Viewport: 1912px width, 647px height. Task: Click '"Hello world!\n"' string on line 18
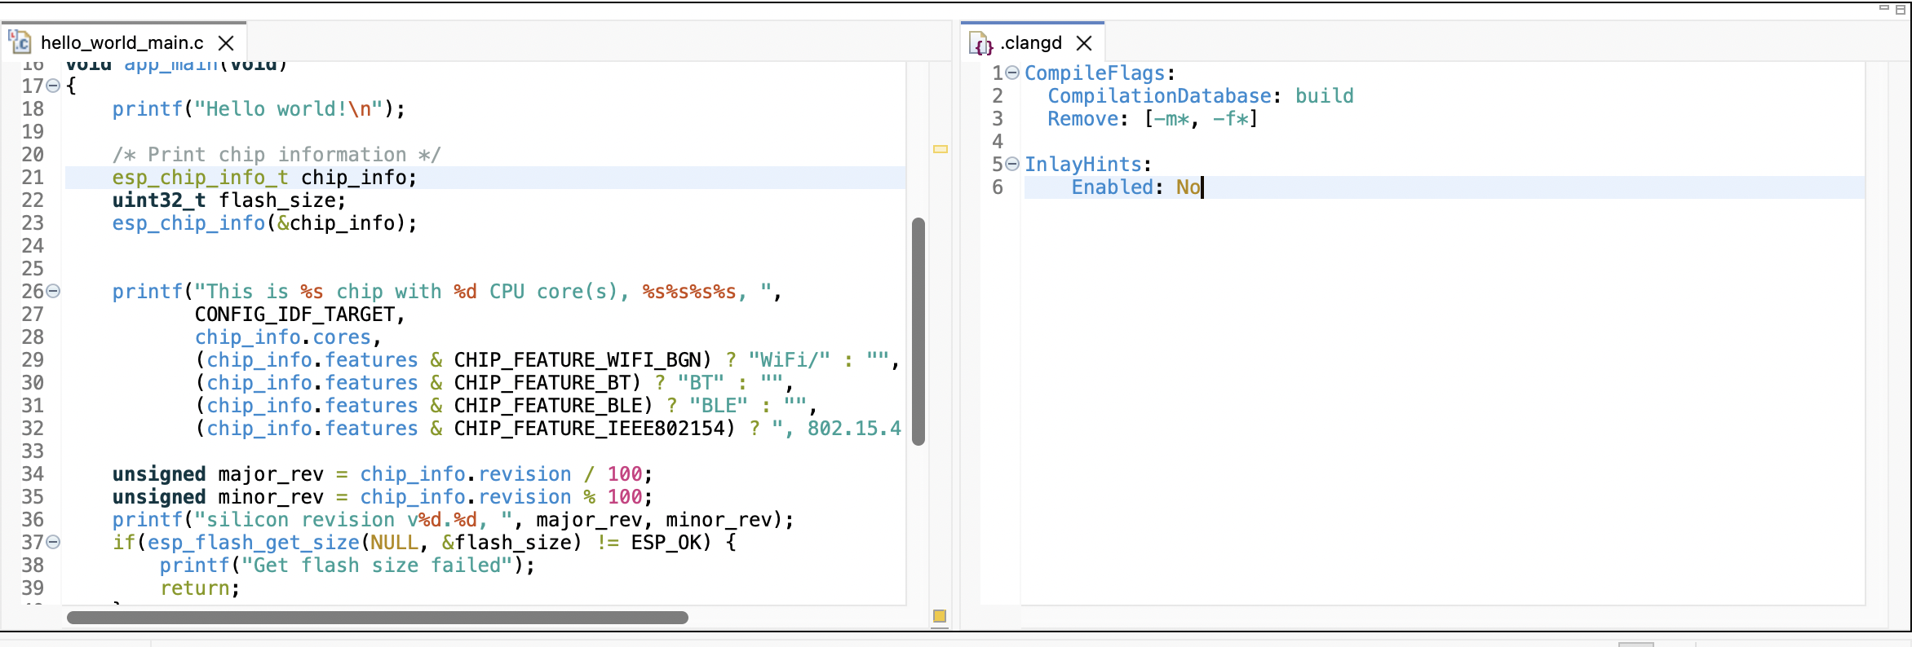[289, 109]
